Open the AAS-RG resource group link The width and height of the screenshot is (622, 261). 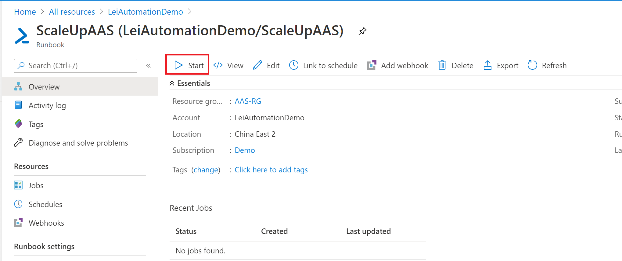tap(248, 101)
